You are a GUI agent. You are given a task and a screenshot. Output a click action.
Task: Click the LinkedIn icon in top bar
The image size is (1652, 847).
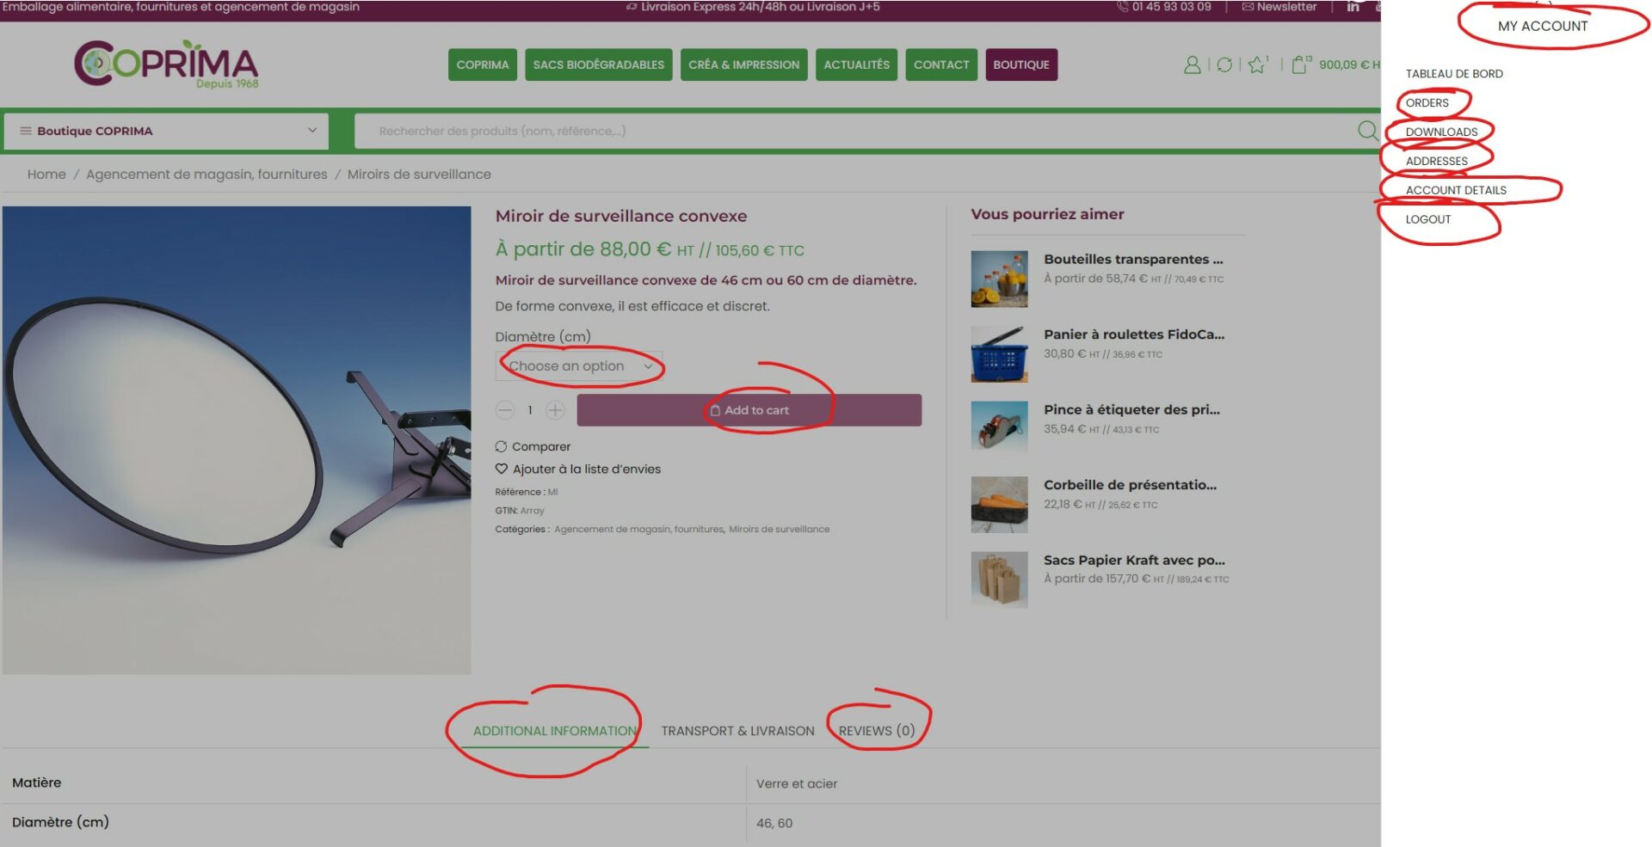pyautogui.click(x=1353, y=7)
